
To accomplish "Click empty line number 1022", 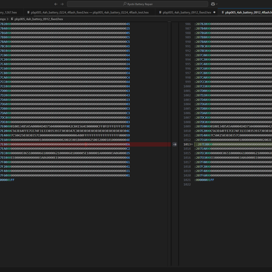I will 187,185.
